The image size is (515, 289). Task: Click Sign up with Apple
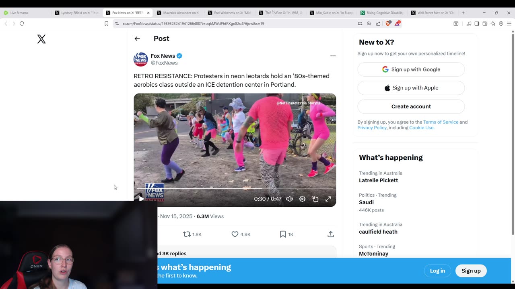pyautogui.click(x=411, y=88)
